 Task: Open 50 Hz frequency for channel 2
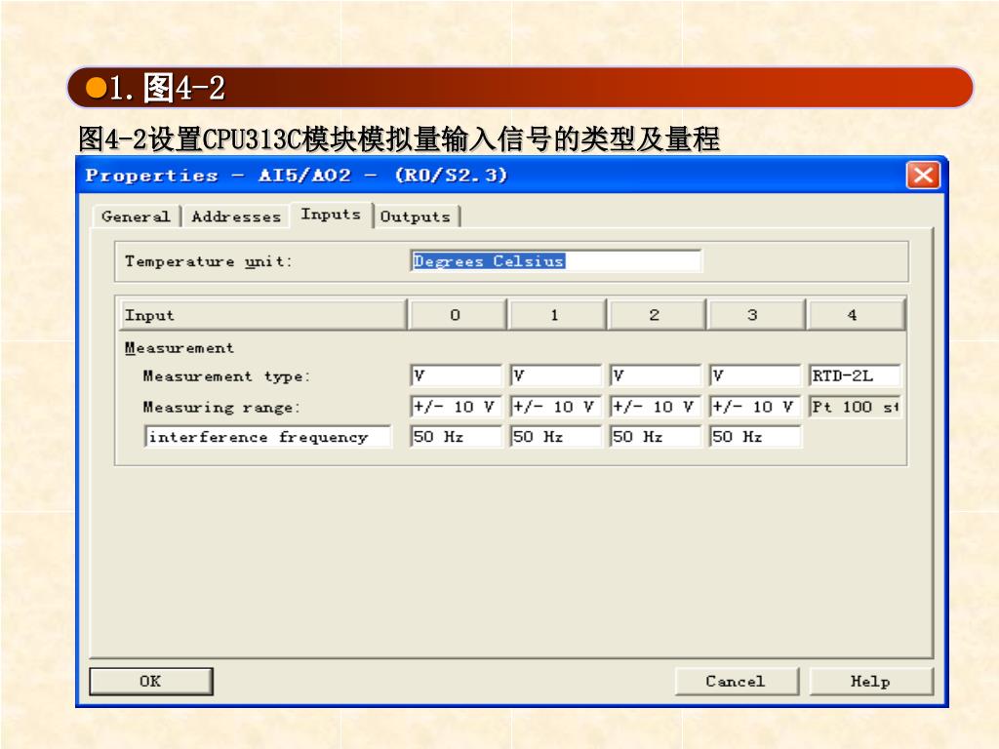tap(655, 437)
